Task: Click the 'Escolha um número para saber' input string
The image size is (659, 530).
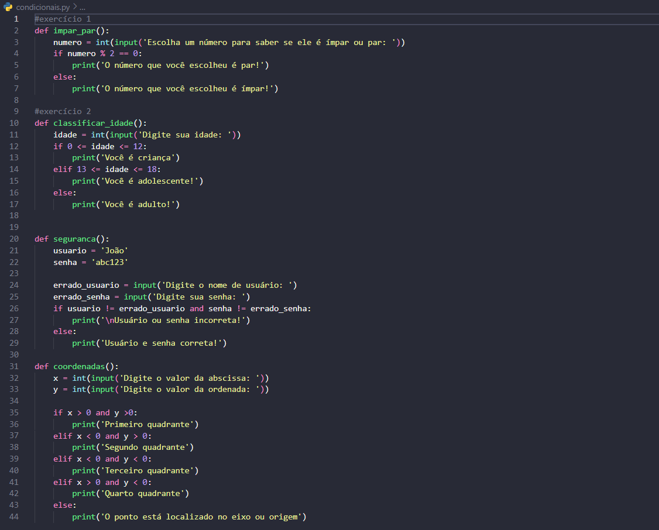Action: [x=269, y=43]
